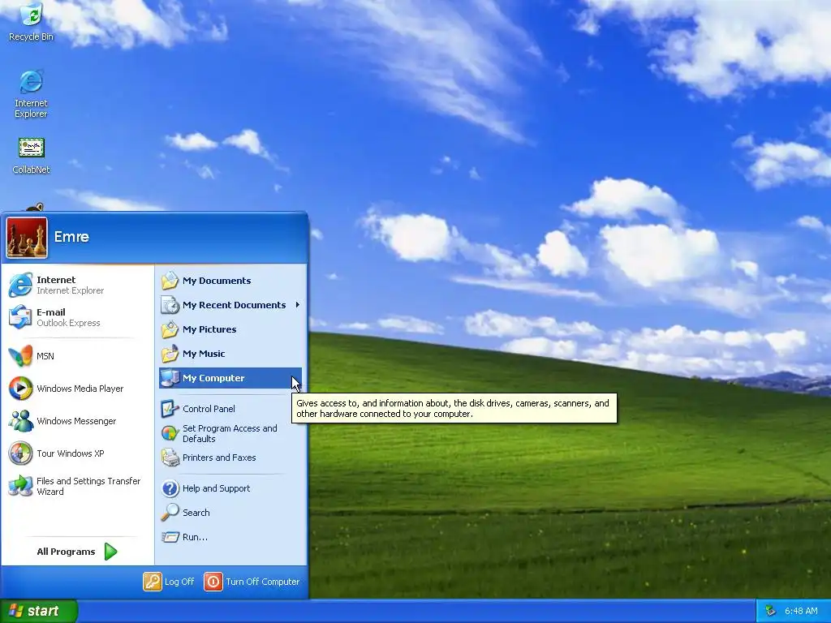
Task: Open Windows Messenger icon
Action: point(20,421)
